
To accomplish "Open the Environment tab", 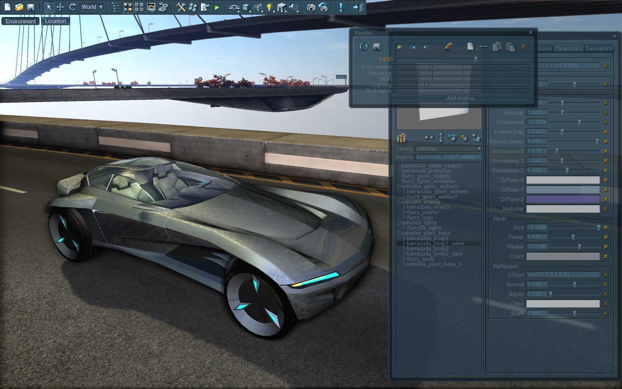I will [21, 21].
